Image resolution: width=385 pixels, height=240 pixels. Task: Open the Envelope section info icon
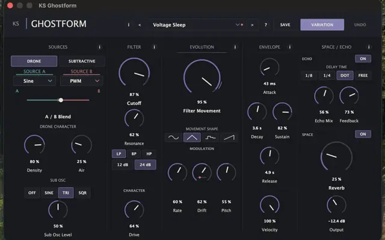[x=290, y=47]
